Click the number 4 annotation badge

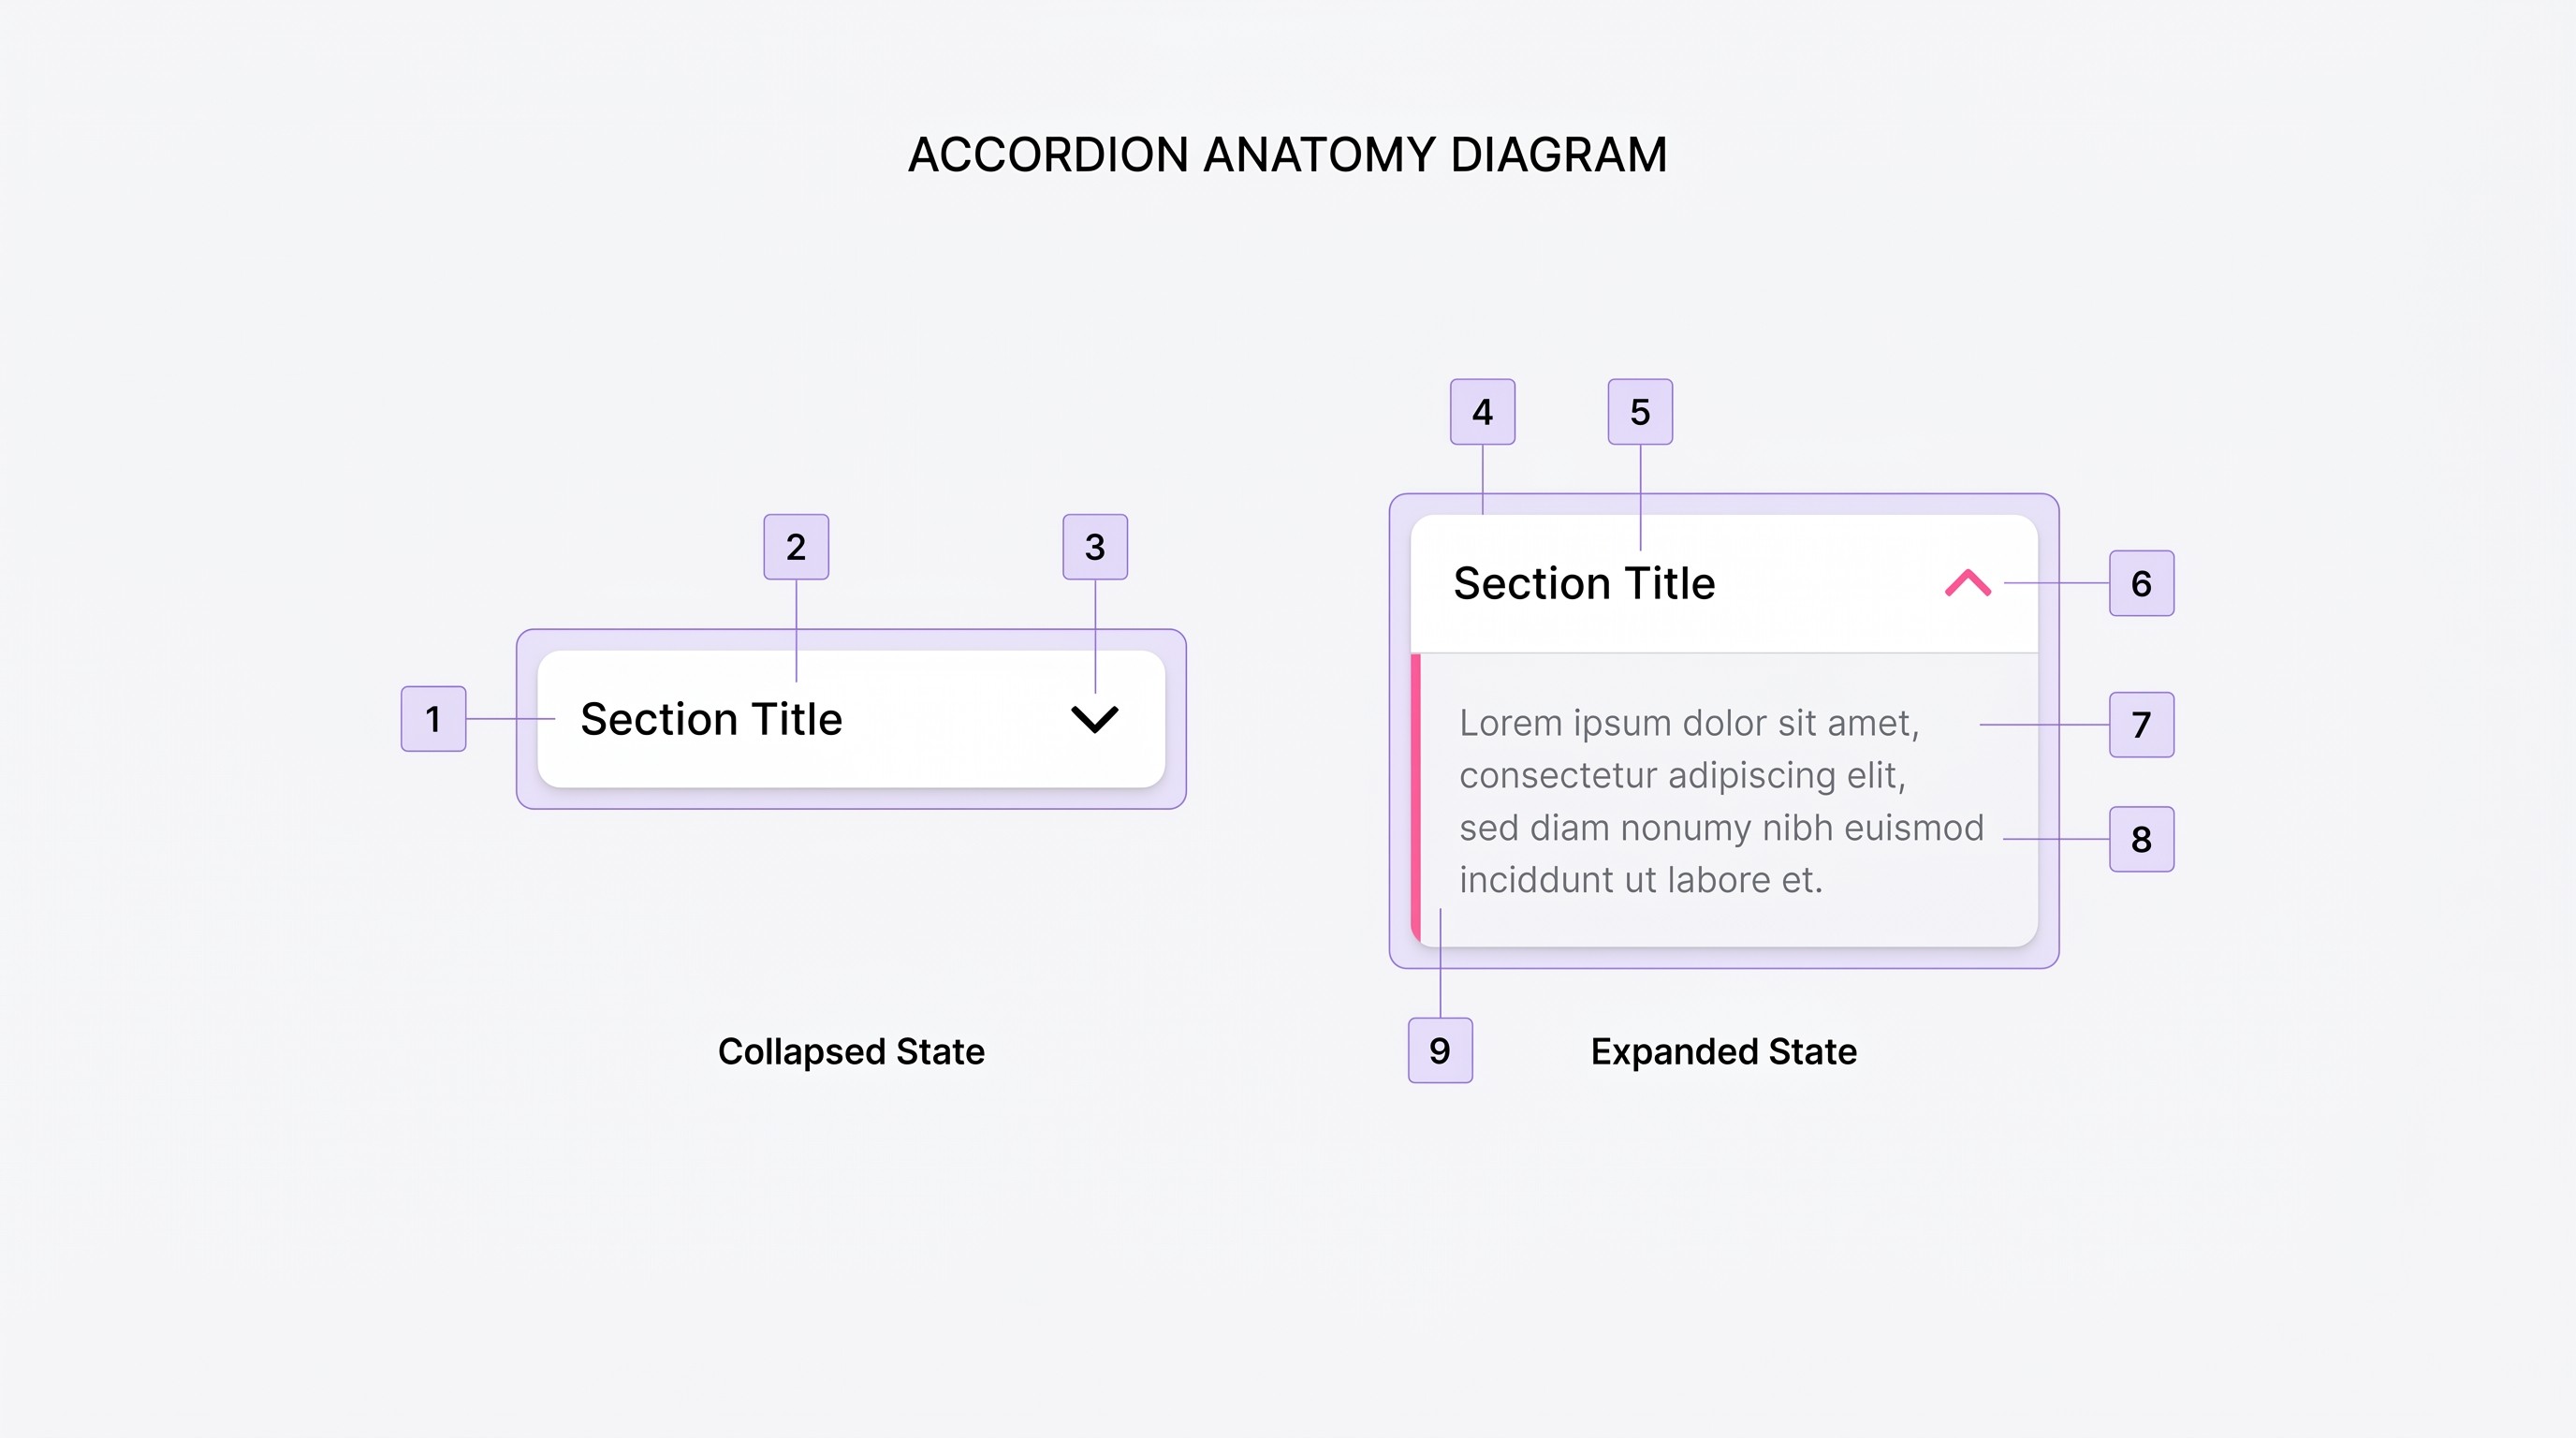point(1483,411)
